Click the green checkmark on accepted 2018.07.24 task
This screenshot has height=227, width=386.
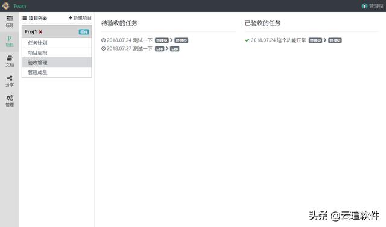coord(247,40)
